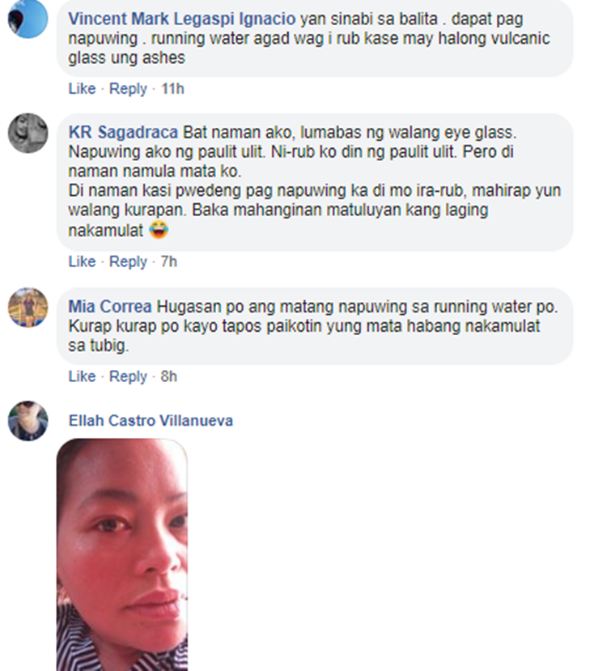The width and height of the screenshot is (607, 671).
Task: Click Mia Correa's comment text bubble
Action: [314, 326]
